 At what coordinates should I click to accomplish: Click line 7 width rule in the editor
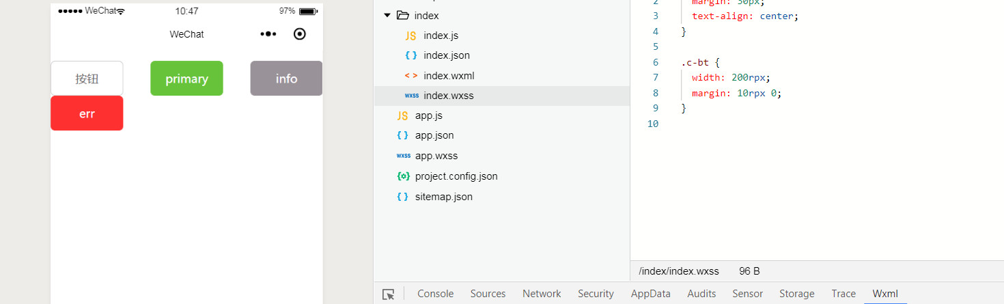click(734, 77)
